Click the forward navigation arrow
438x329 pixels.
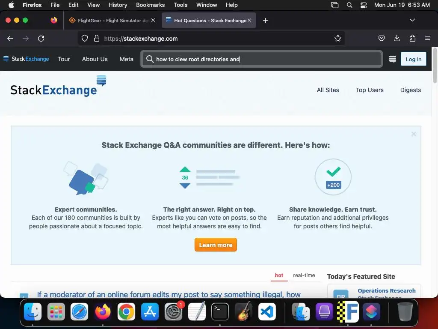click(x=26, y=38)
